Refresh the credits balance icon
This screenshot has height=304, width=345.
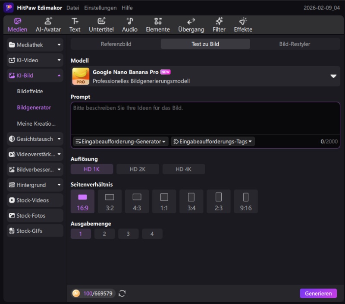click(122, 294)
